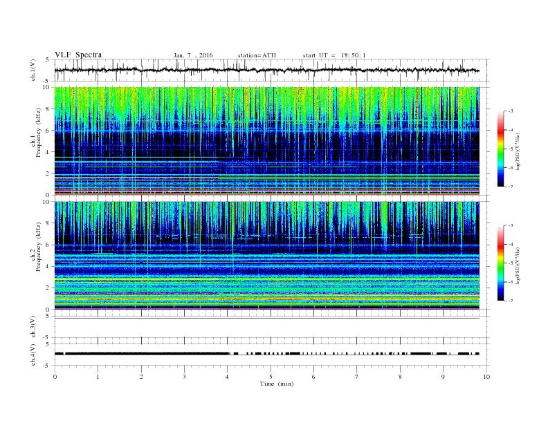Click the "VLF Spectra" plot title
This screenshot has height=423, width=548.
point(78,55)
